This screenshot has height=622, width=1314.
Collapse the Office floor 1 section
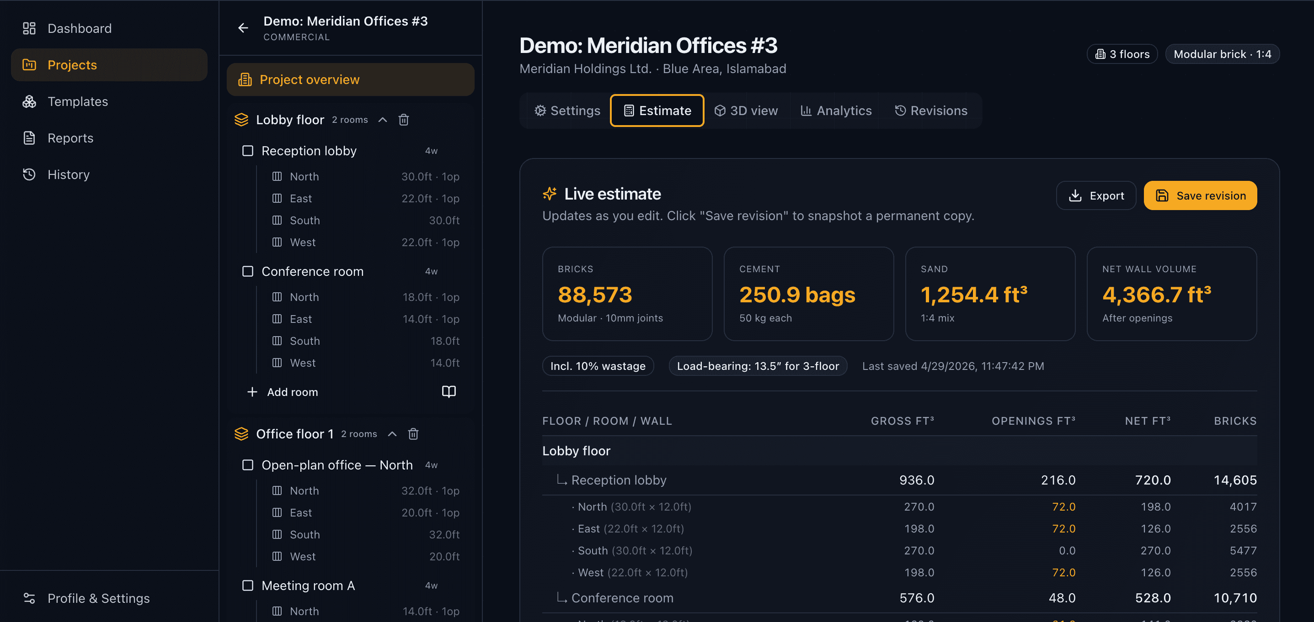coord(392,434)
